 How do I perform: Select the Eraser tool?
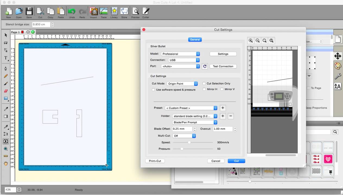pyautogui.click(x=6, y=91)
